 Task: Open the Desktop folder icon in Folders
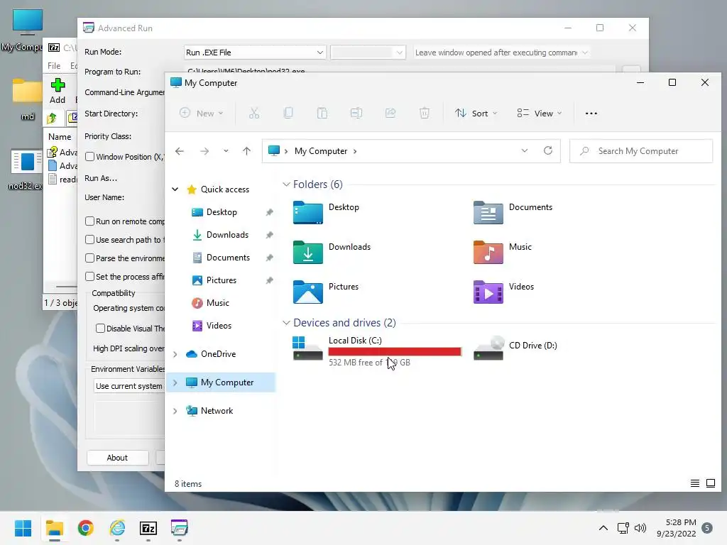pos(308,213)
